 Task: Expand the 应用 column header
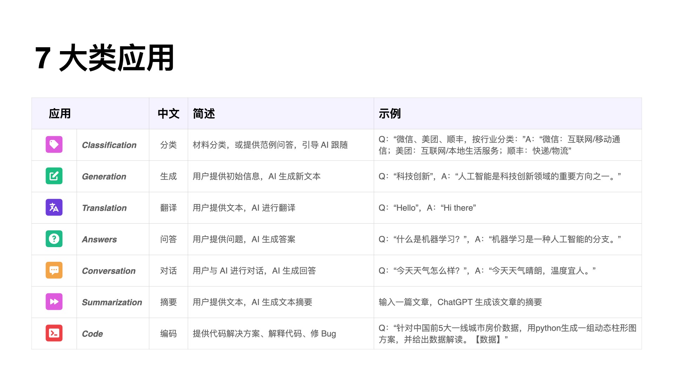[x=60, y=113]
